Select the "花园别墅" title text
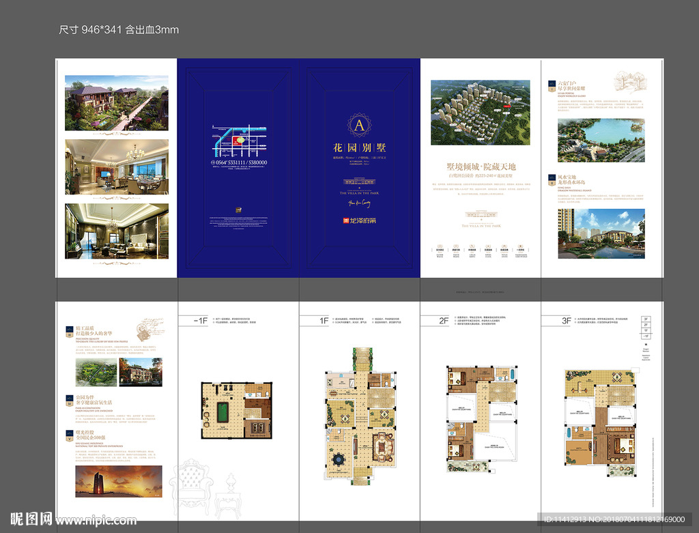 359,147
